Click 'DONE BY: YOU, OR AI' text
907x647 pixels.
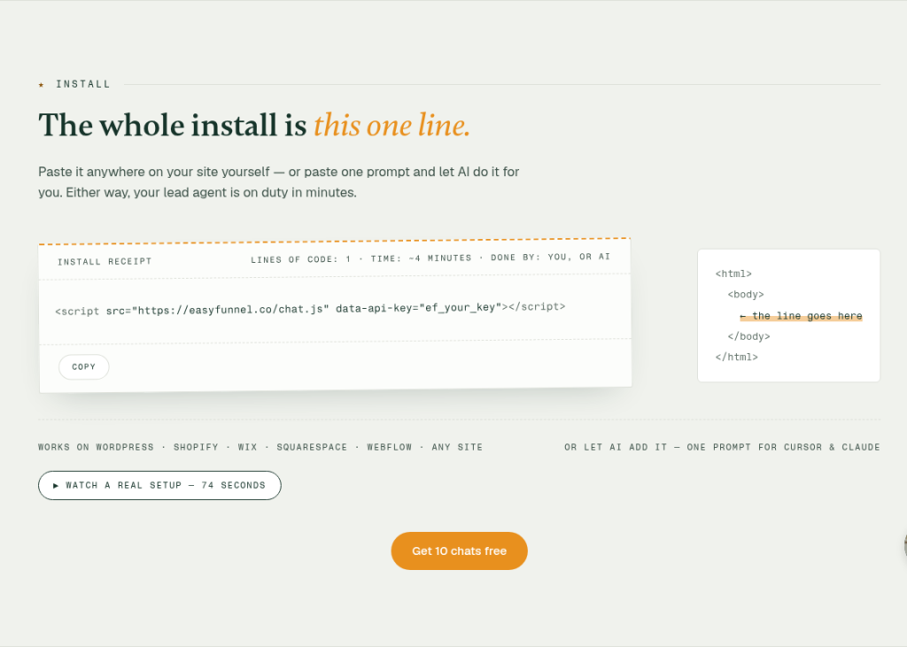[x=550, y=257]
